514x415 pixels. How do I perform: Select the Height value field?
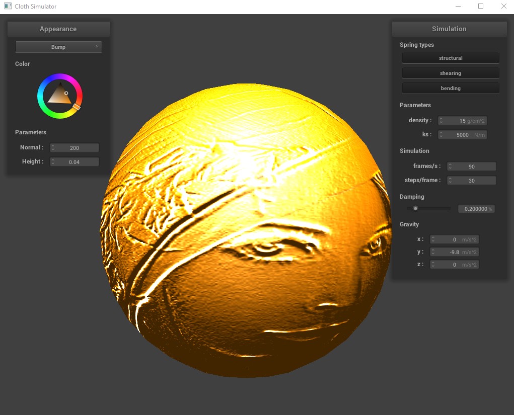pyautogui.click(x=75, y=162)
